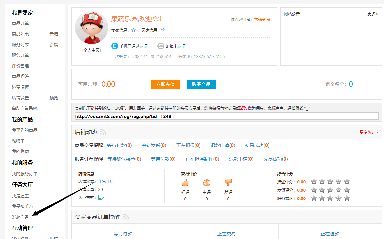Click the buyer credit star icon
Screen dimensions: 384x239
pyautogui.click(x=163, y=30)
